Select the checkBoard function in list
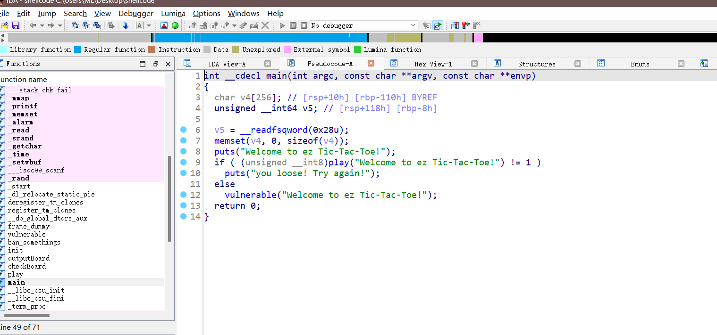This screenshot has width=717, height=335. tap(27, 266)
